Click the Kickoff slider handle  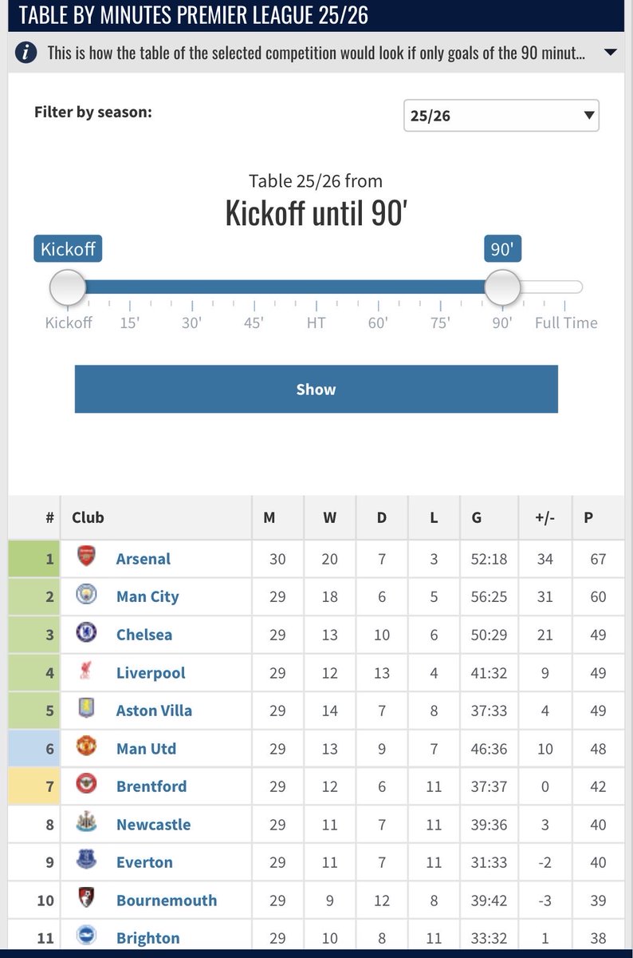68,287
